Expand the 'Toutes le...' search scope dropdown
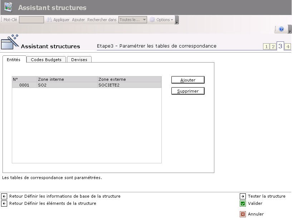The width and height of the screenshot is (292, 218). coord(144,20)
